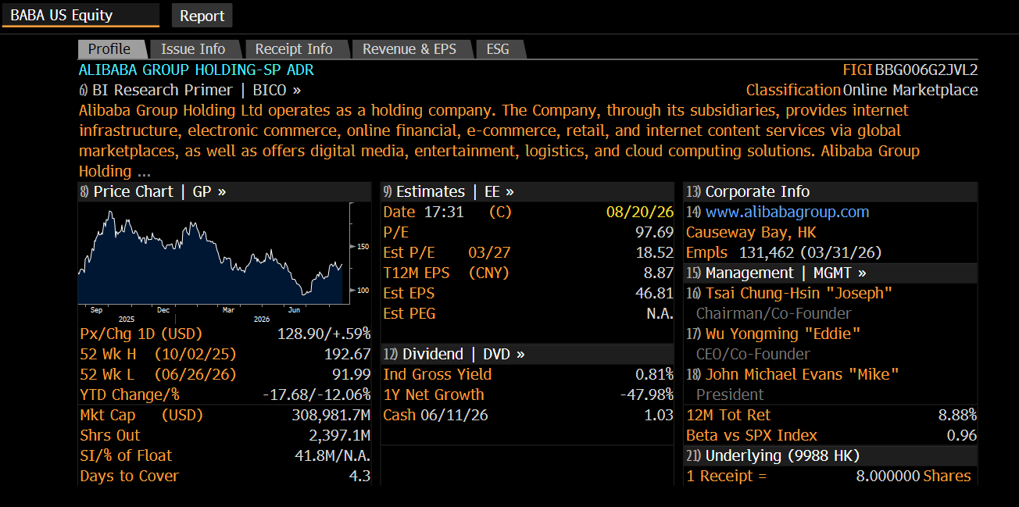The height and width of the screenshot is (507, 1019).
Task: Open Wu Yongming "Eddie" profile
Action: click(x=773, y=334)
